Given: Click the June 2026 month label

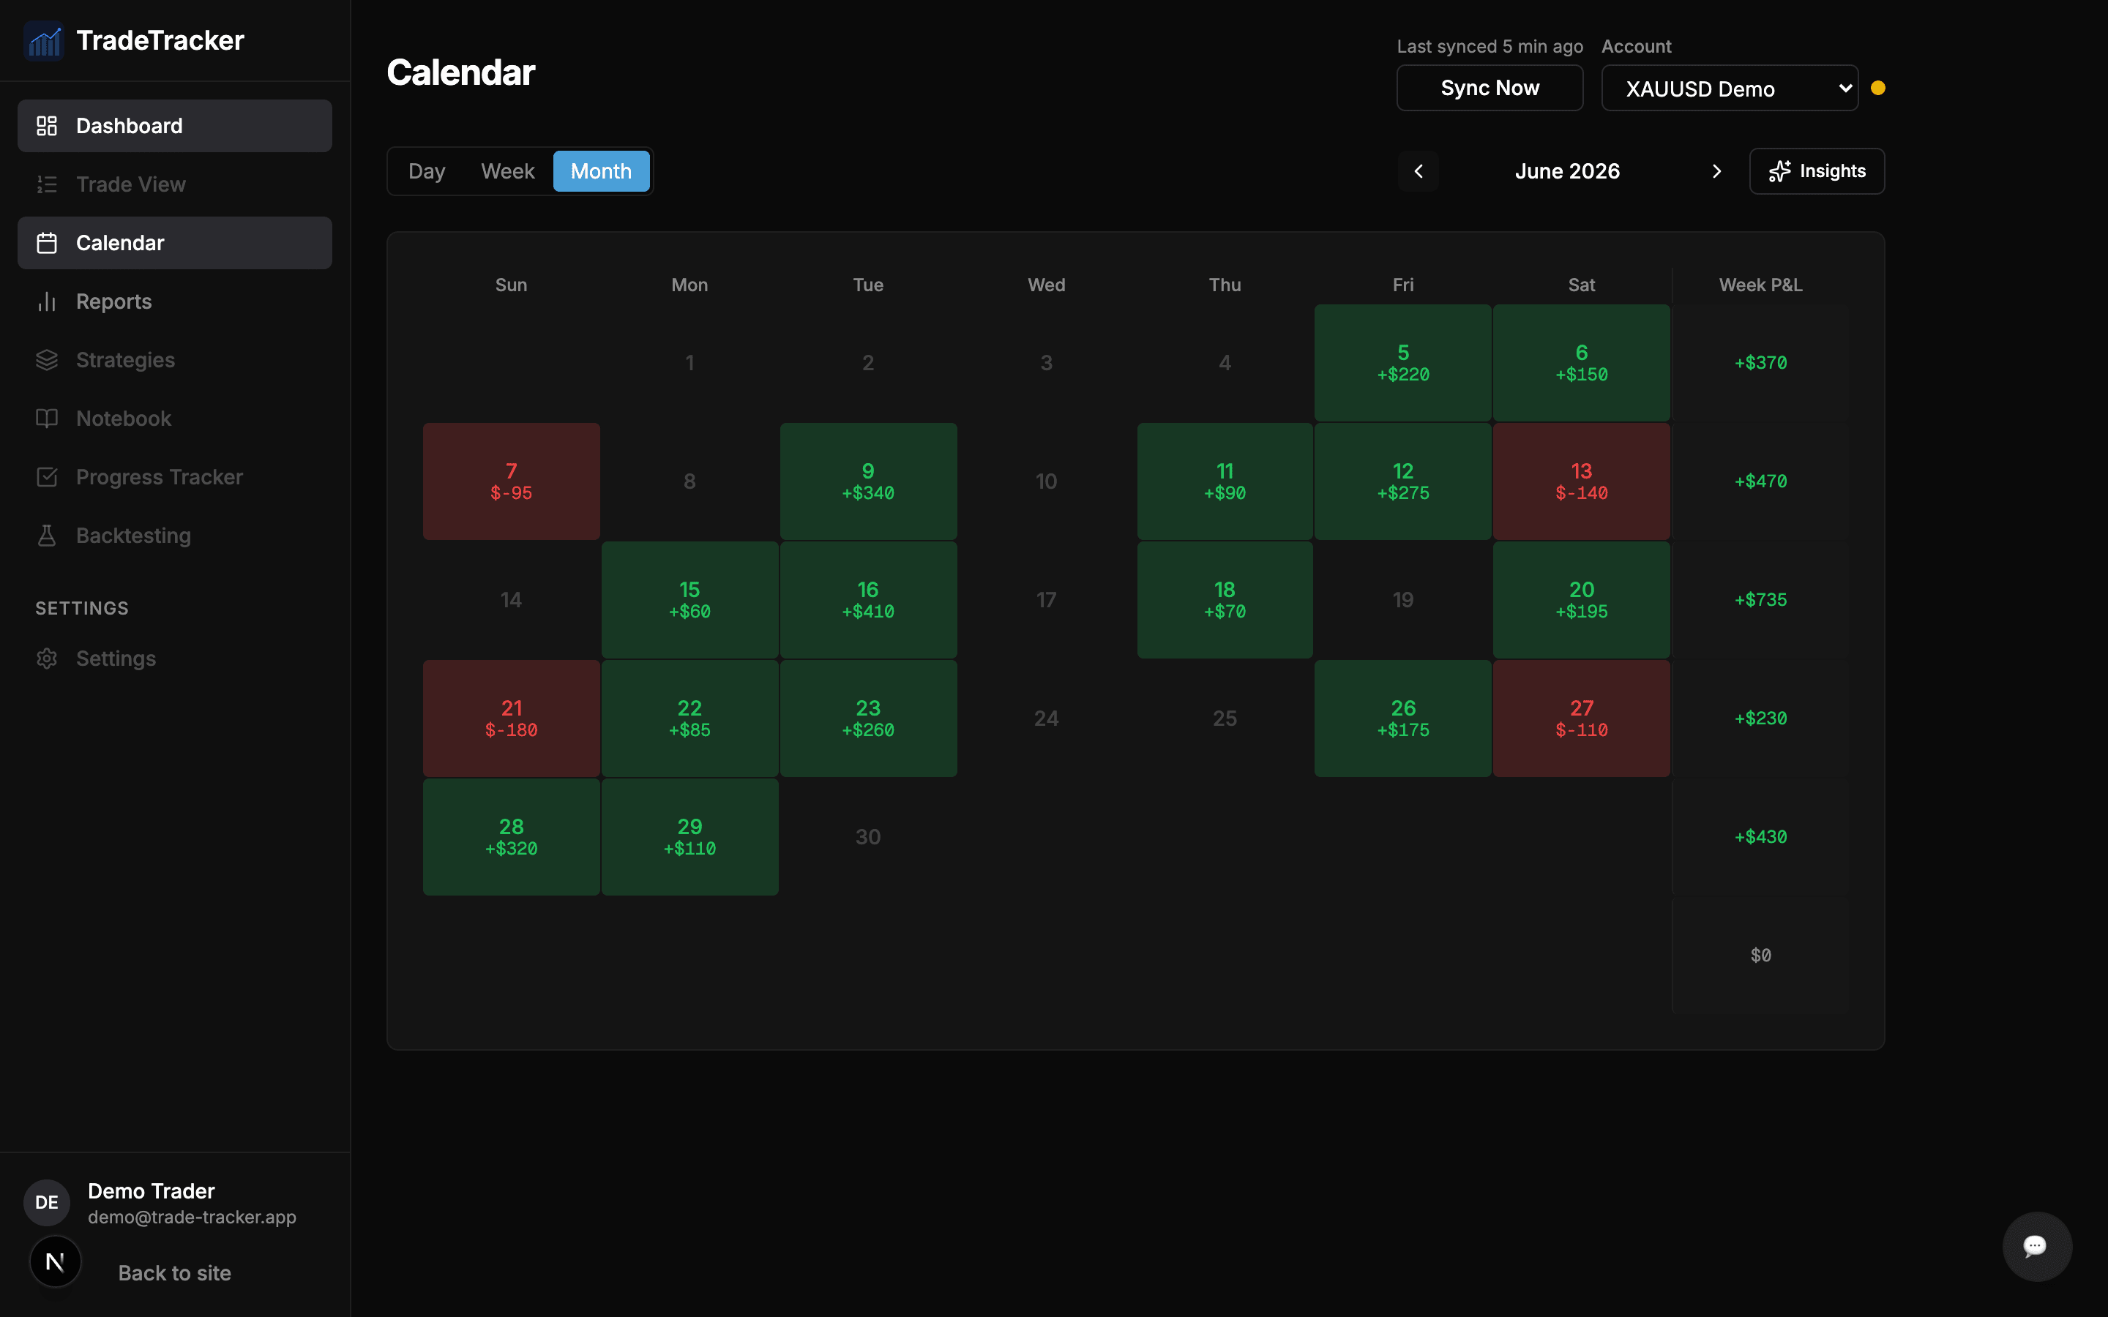Looking at the screenshot, I should click(1567, 172).
